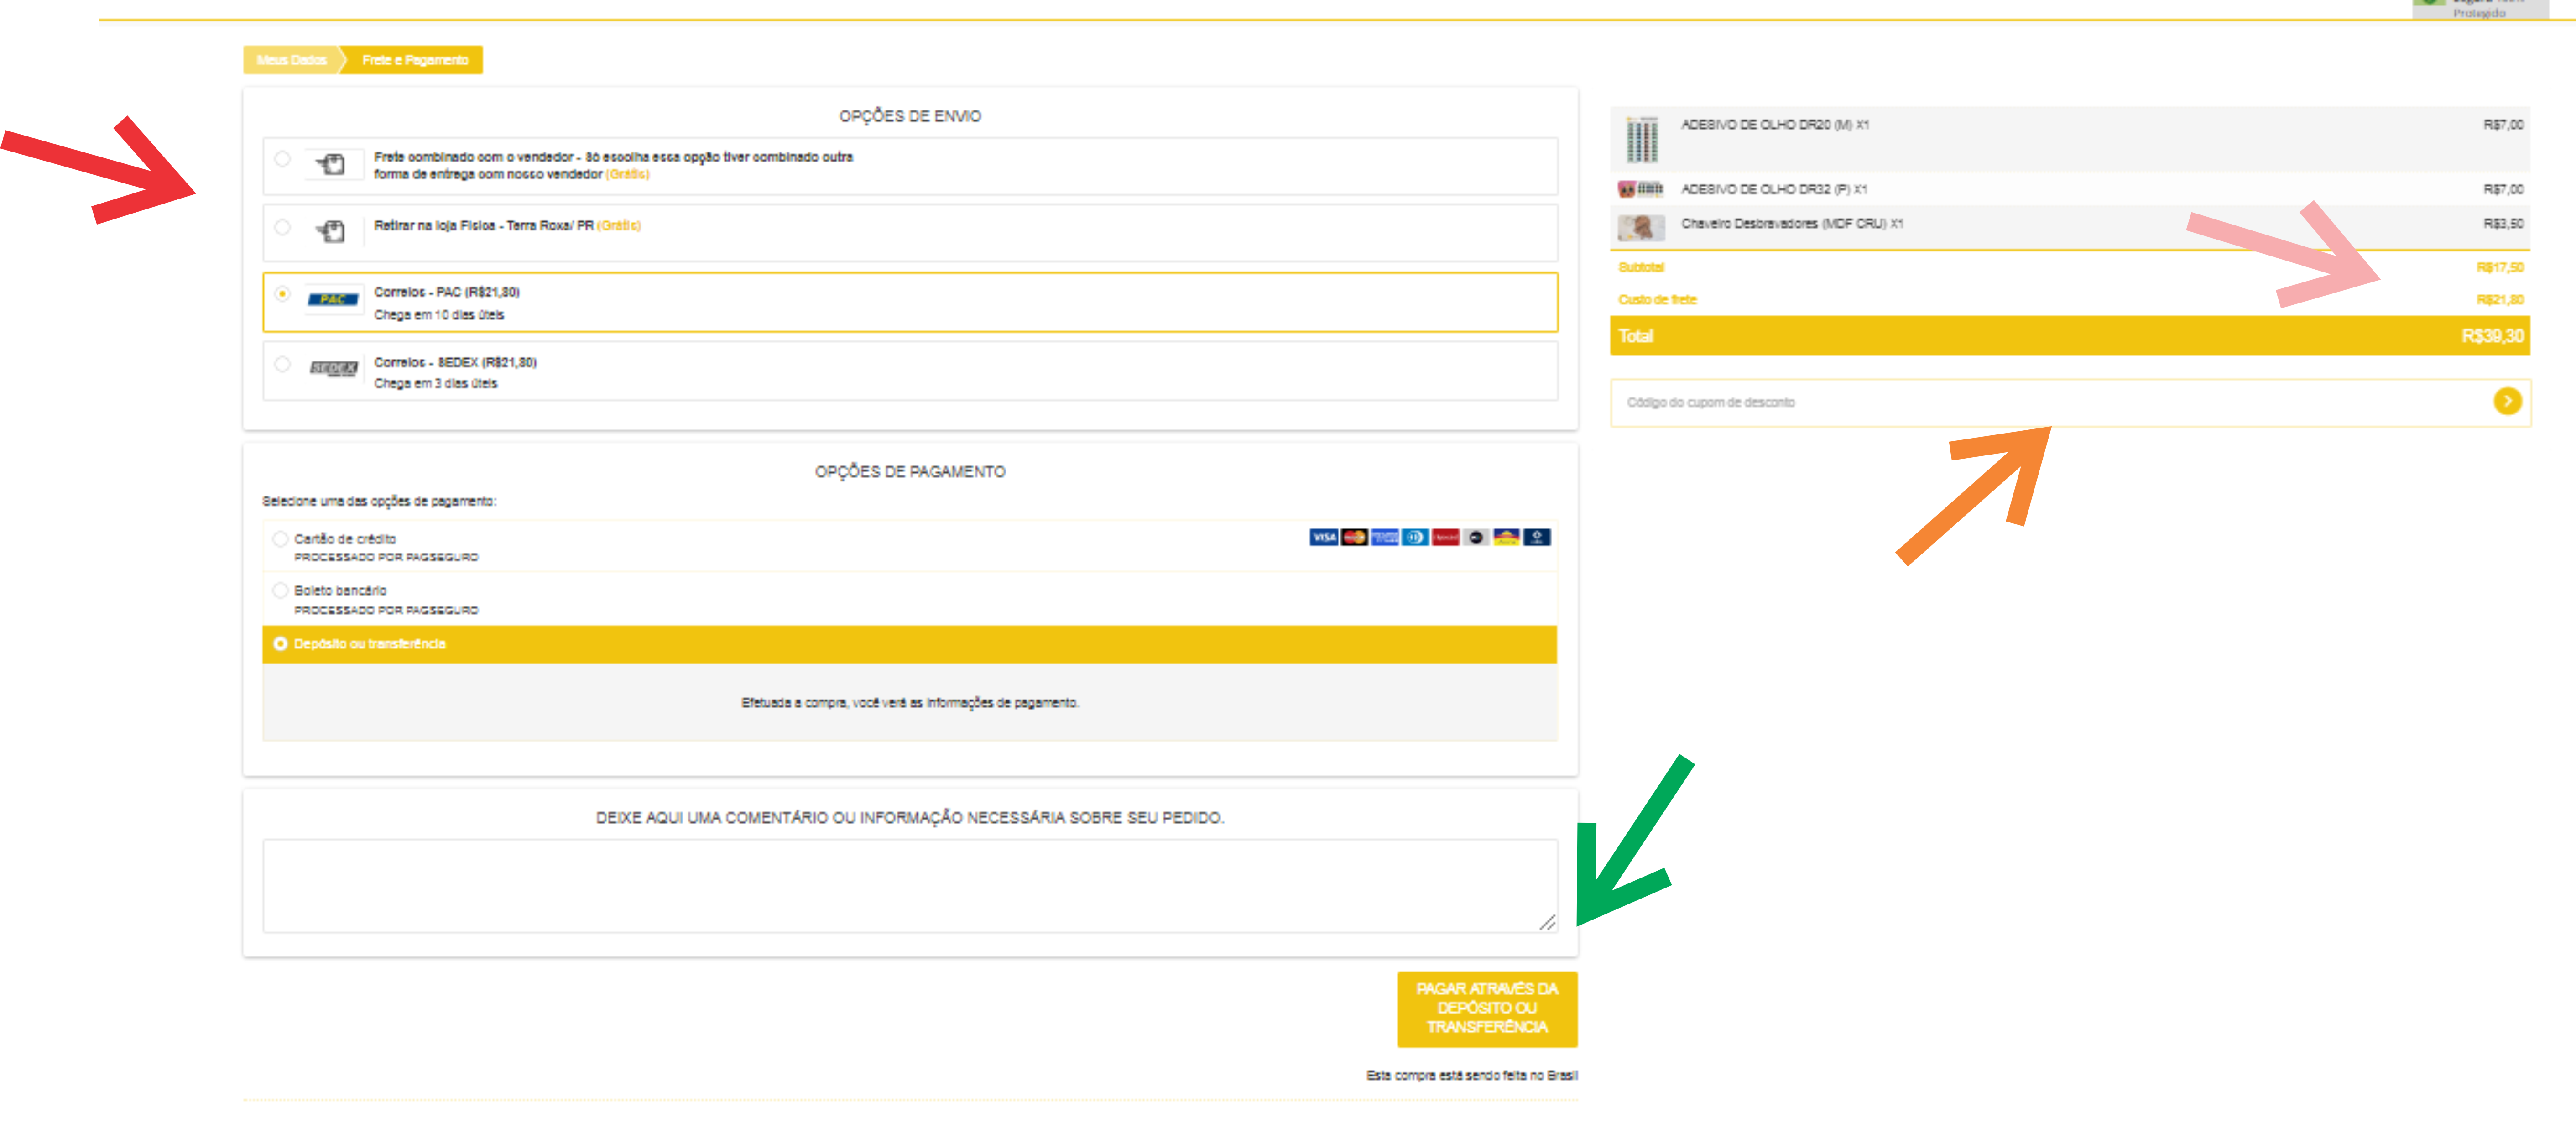Click the last dark blue card icon
This screenshot has width=2576, height=1139.
pos(1537,538)
